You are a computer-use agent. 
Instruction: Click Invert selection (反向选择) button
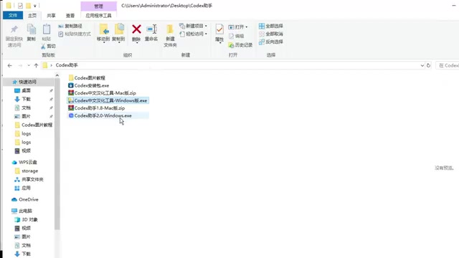[271, 42]
